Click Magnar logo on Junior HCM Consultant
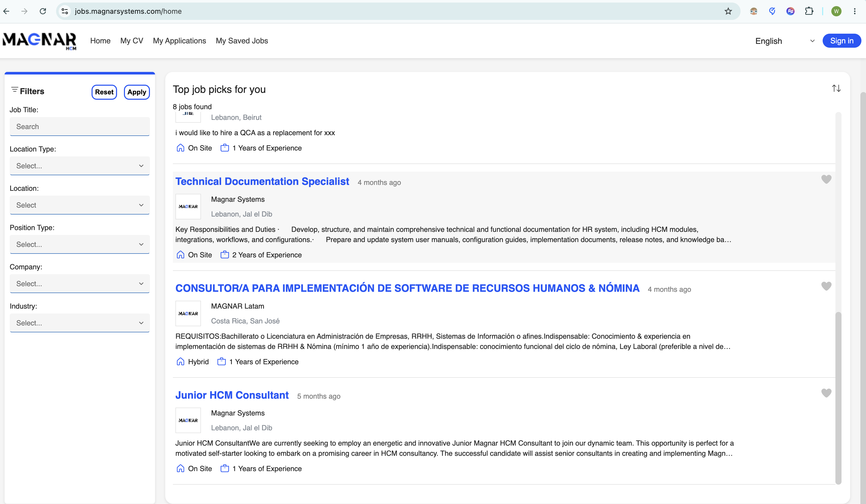 (x=188, y=420)
